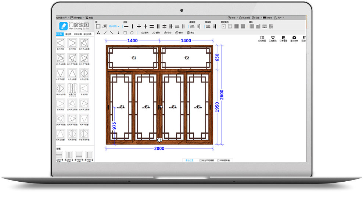Click the 975 handle height dimension

pos(114,126)
